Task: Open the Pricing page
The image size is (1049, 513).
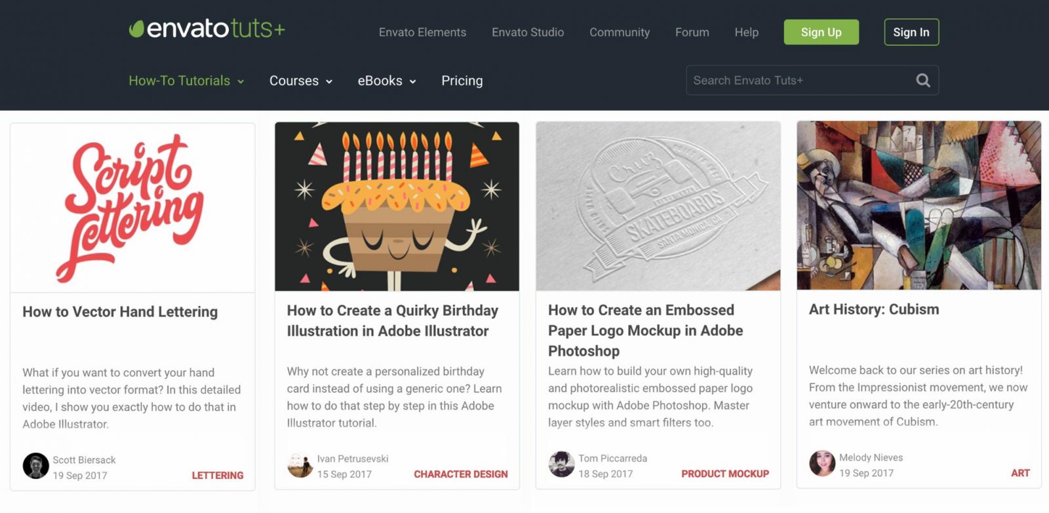Action: click(x=462, y=81)
